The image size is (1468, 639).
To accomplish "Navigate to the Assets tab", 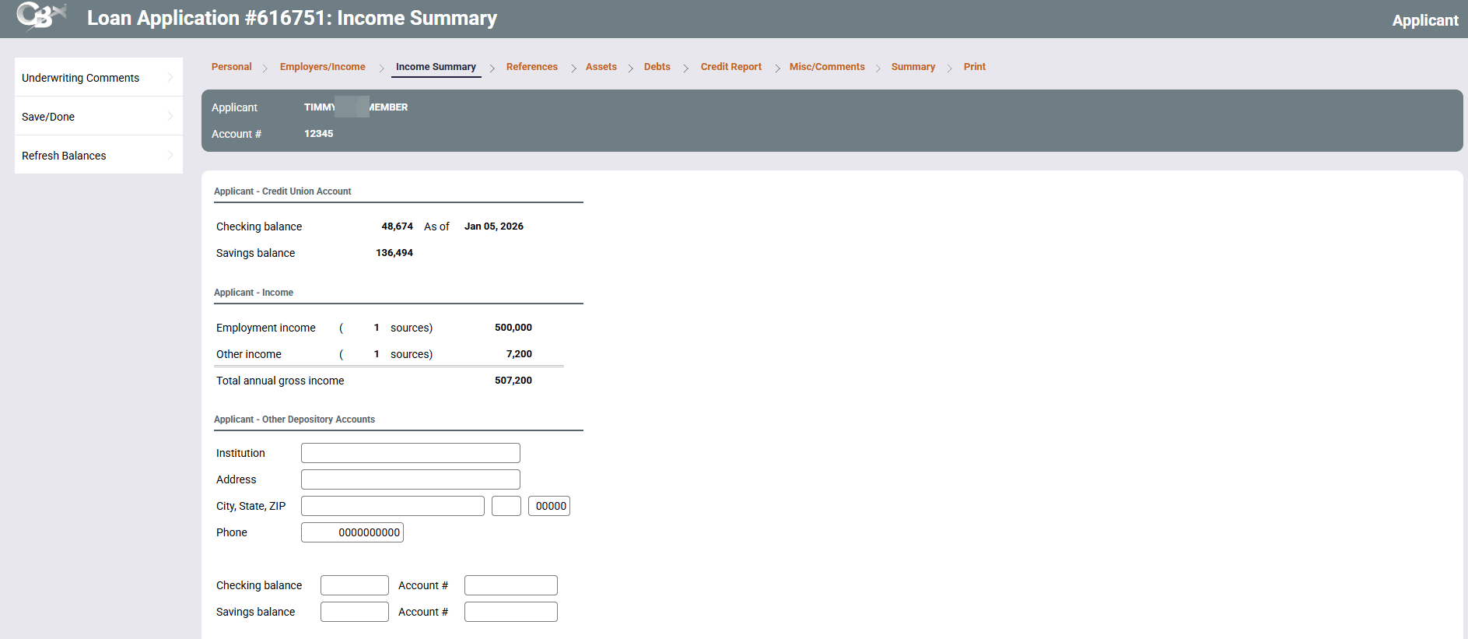I will pos(601,67).
